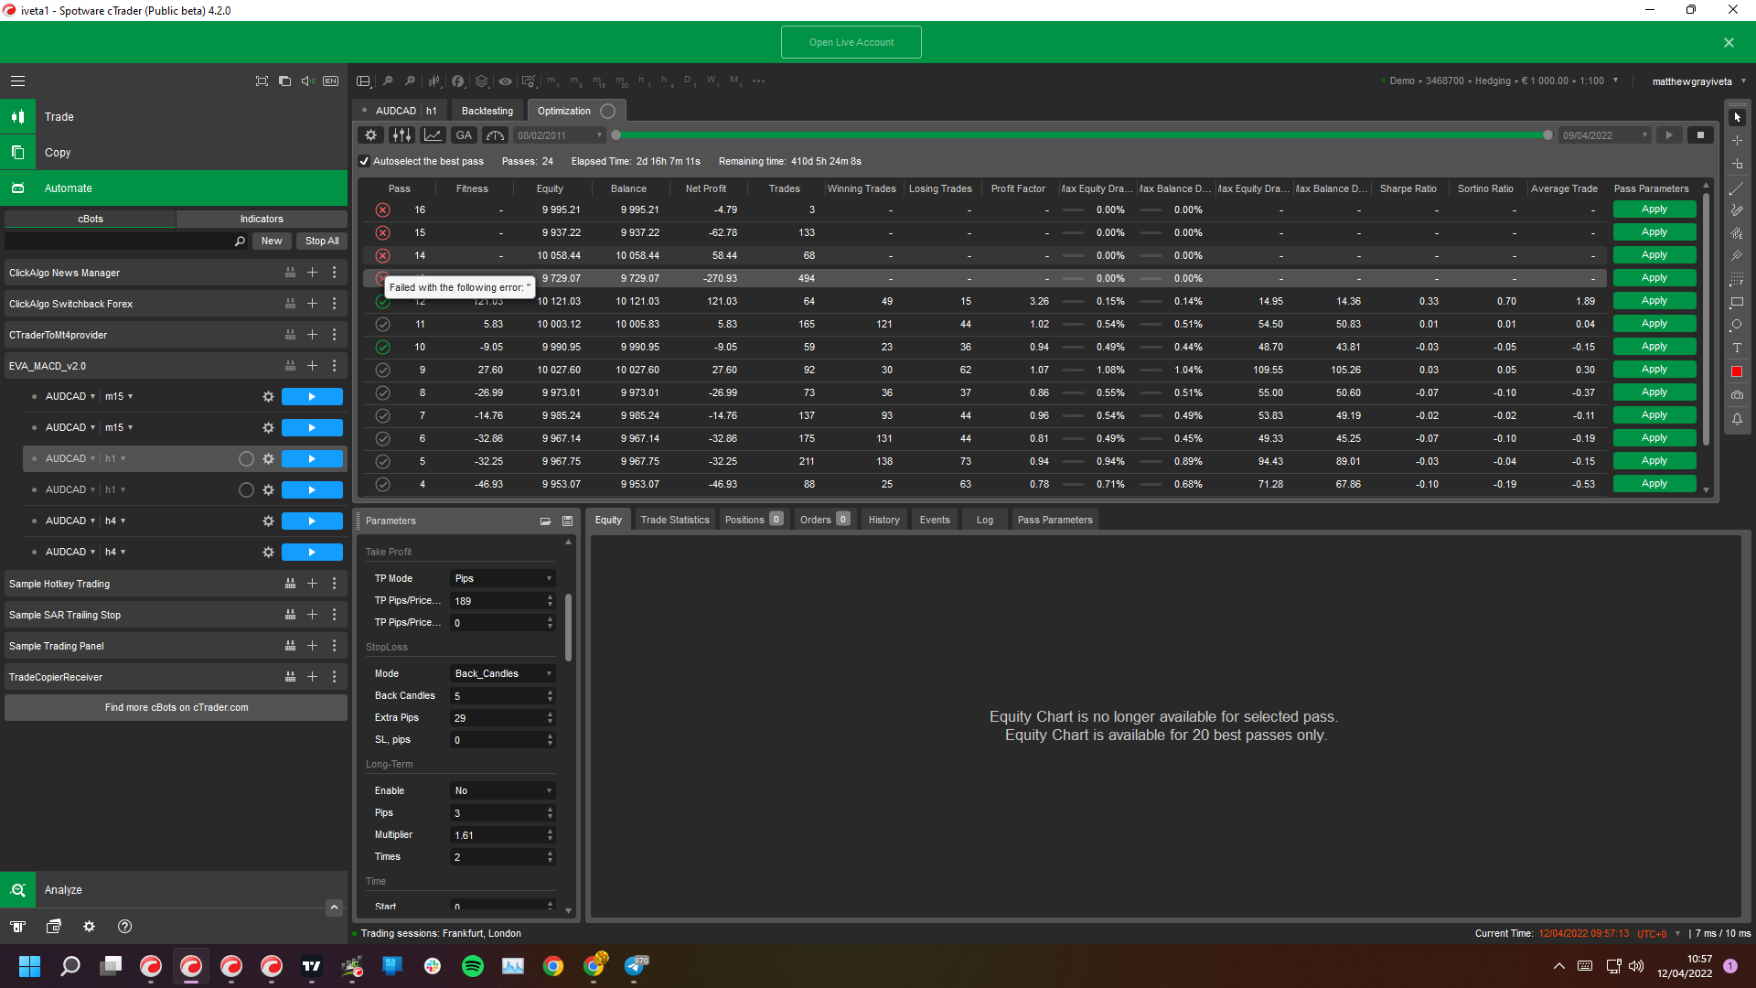This screenshot has width=1756, height=988.
Task: Adjust the start handle of date range slider
Action: click(616, 135)
